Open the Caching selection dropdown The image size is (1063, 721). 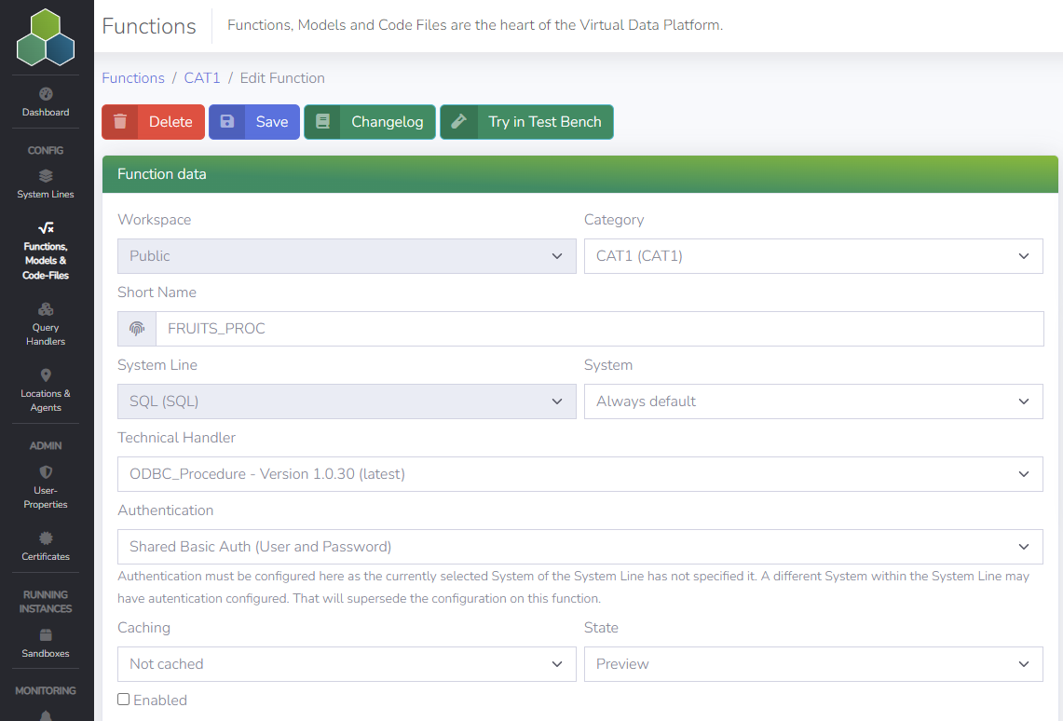[x=346, y=663]
